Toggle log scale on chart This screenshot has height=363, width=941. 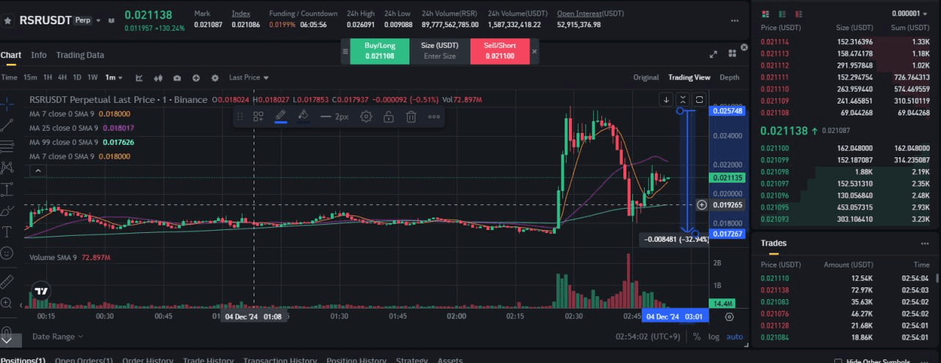pyautogui.click(x=714, y=337)
